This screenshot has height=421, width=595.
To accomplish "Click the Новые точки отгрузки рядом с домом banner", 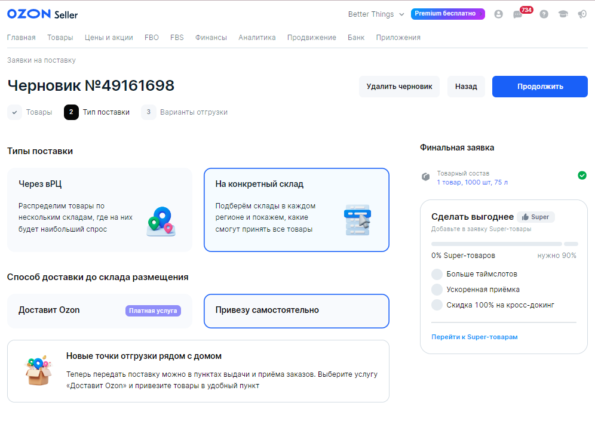I will pyautogui.click(x=198, y=371).
